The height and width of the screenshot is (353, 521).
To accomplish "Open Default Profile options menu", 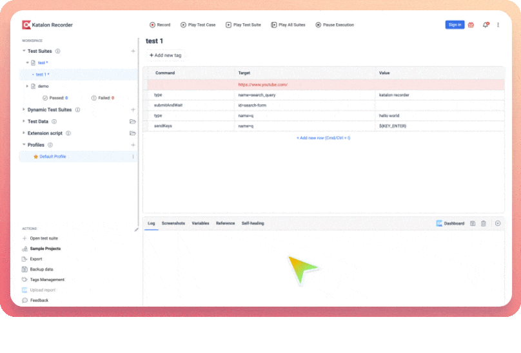I will 133,157.
